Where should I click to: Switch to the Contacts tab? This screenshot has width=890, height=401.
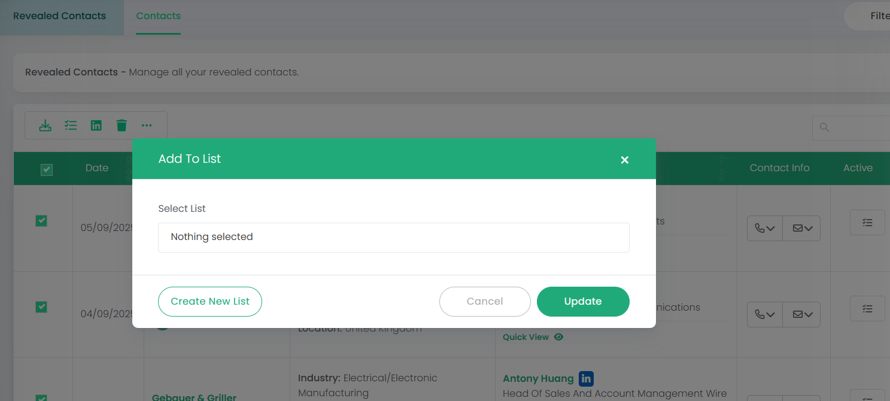click(158, 16)
